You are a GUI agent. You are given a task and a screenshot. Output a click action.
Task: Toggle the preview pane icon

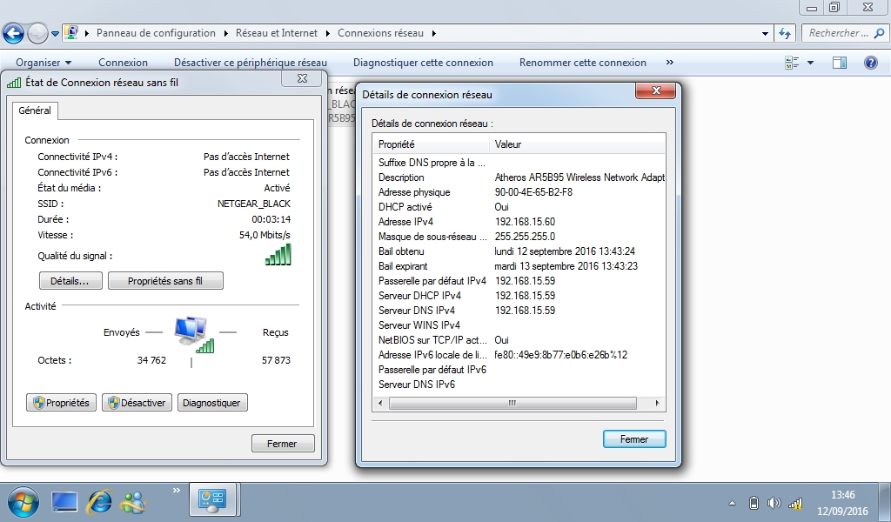(x=840, y=63)
